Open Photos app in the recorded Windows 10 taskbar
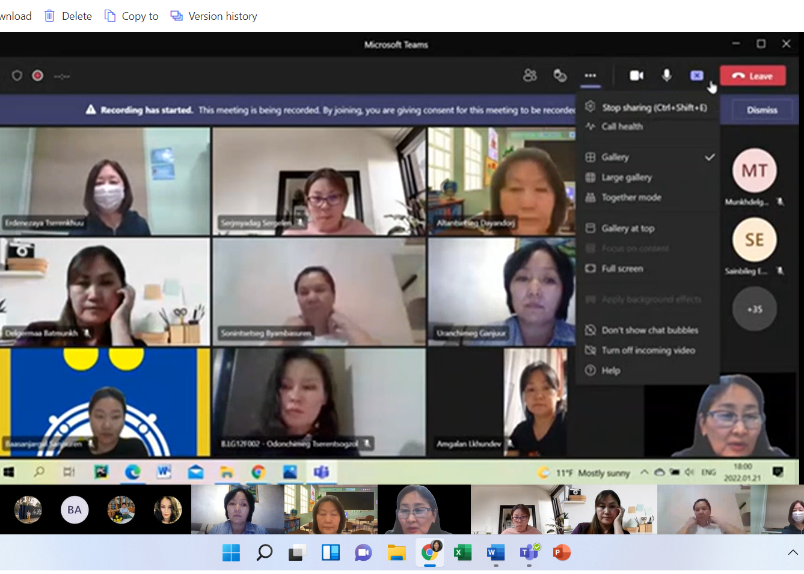 (x=290, y=472)
